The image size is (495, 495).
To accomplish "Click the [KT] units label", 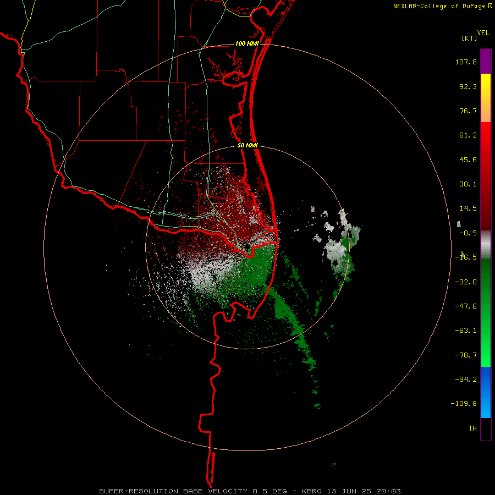I will [469, 38].
